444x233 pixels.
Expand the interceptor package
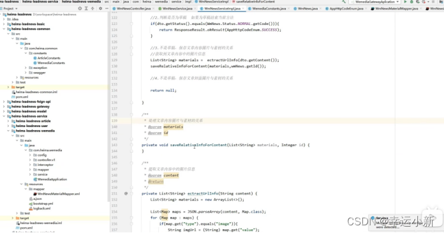(30, 165)
